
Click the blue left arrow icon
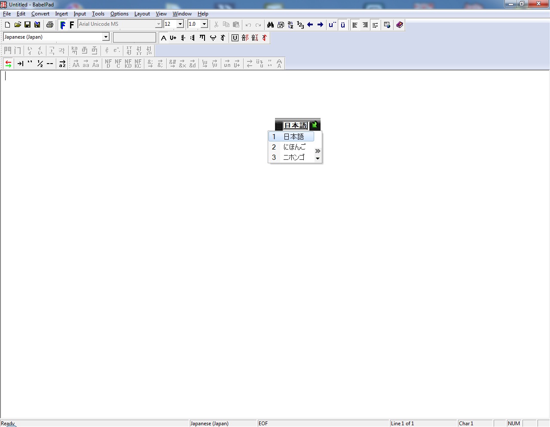[x=310, y=25]
